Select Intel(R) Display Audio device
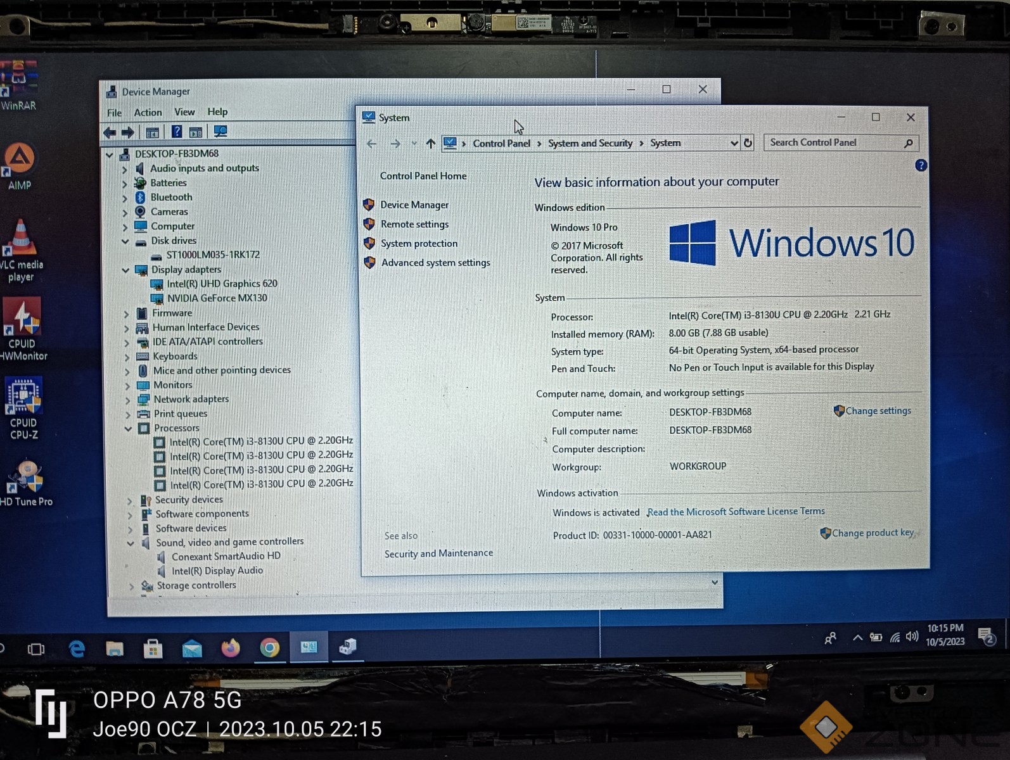The width and height of the screenshot is (1010, 760). pos(217,571)
